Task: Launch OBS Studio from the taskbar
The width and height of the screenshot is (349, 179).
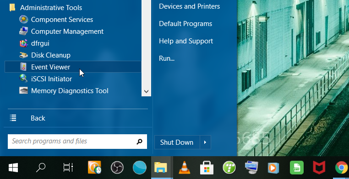Action: (117, 168)
